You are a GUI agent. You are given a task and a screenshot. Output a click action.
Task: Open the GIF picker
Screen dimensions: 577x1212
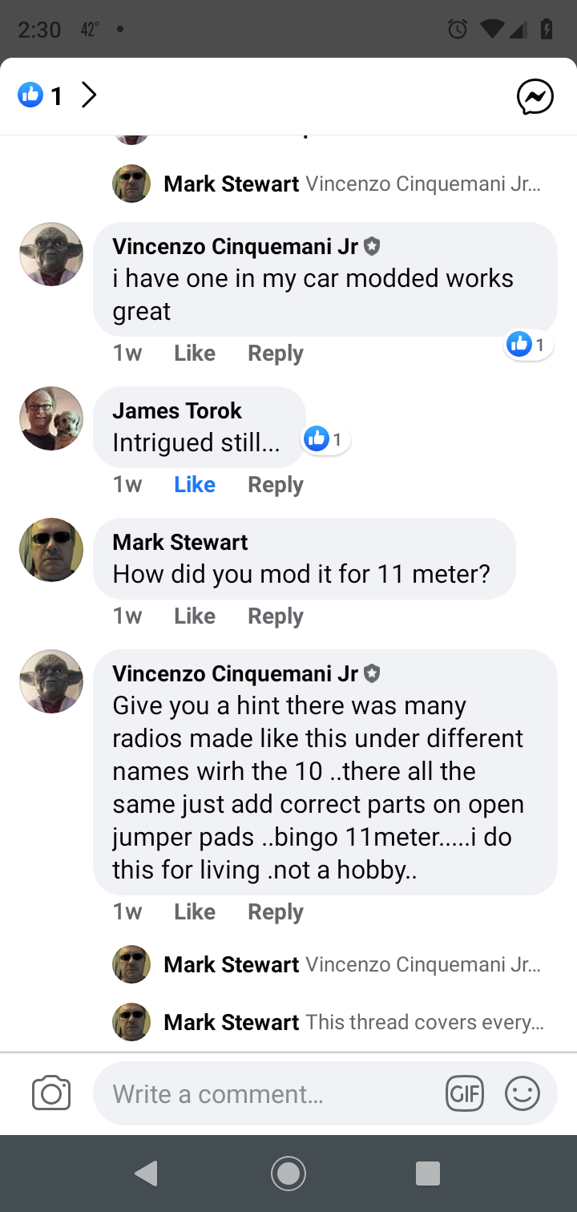[x=465, y=1093]
